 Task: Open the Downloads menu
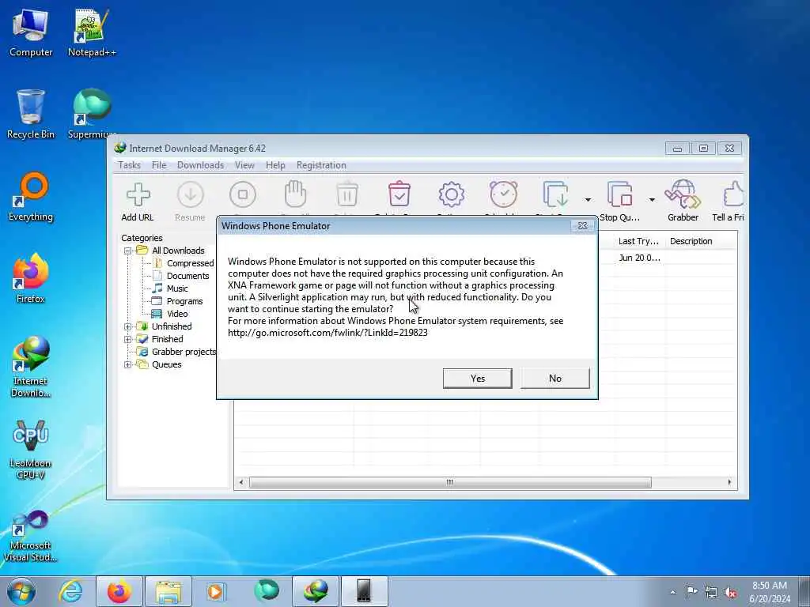(200, 165)
